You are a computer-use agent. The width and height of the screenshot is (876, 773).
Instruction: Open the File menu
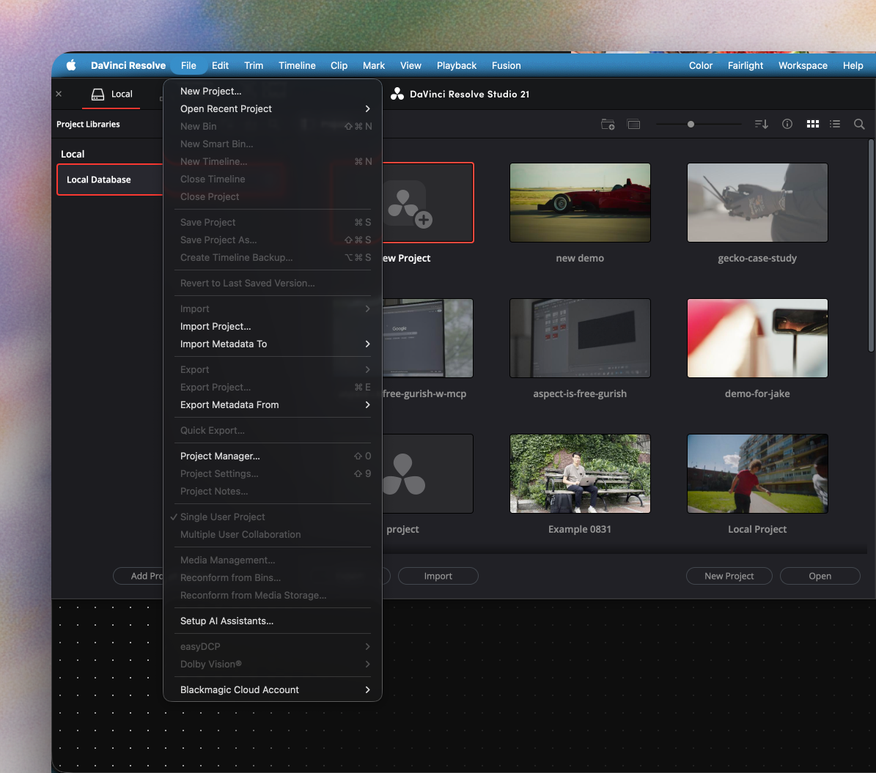[x=188, y=65]
